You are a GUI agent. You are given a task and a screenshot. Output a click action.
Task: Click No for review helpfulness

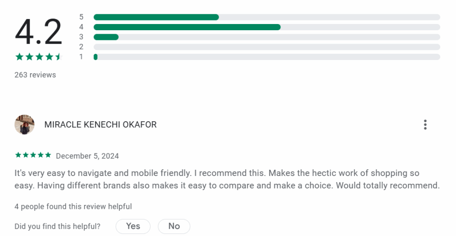174,226
